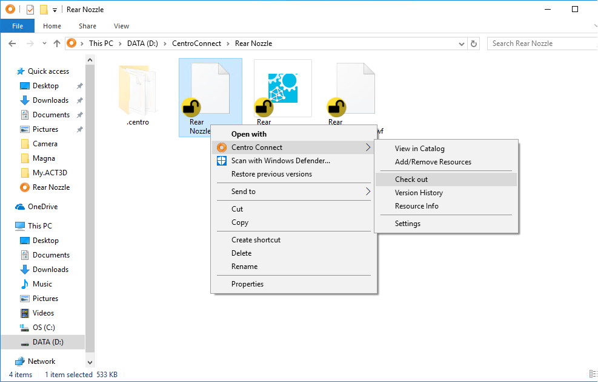The image size is (598, 382).
Task: Click the Search Rear Nozzle field
Action: click(542, 44)
